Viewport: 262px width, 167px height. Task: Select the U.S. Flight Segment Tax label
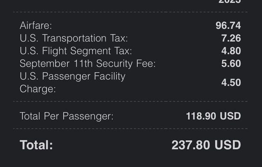click(76, 51)
